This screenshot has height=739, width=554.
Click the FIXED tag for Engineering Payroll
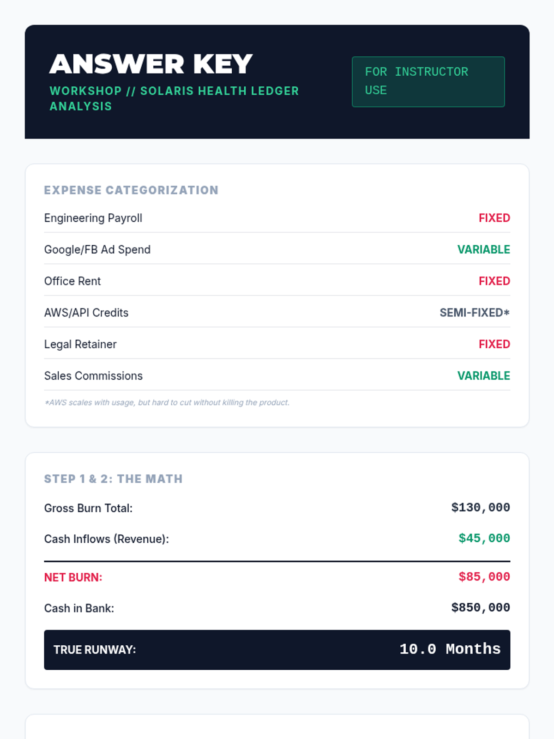[494, 218]
